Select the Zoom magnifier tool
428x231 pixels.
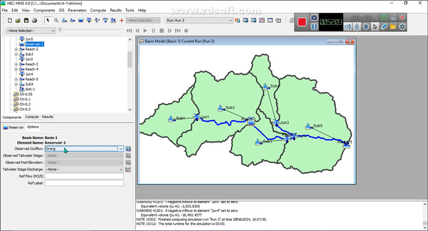pyautogui.click(x=56, y=20)
